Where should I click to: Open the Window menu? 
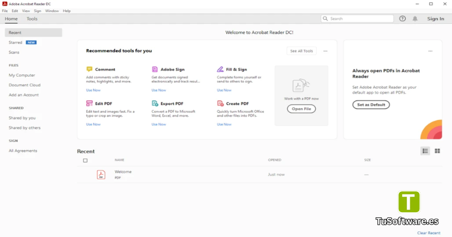click(52, 11)
